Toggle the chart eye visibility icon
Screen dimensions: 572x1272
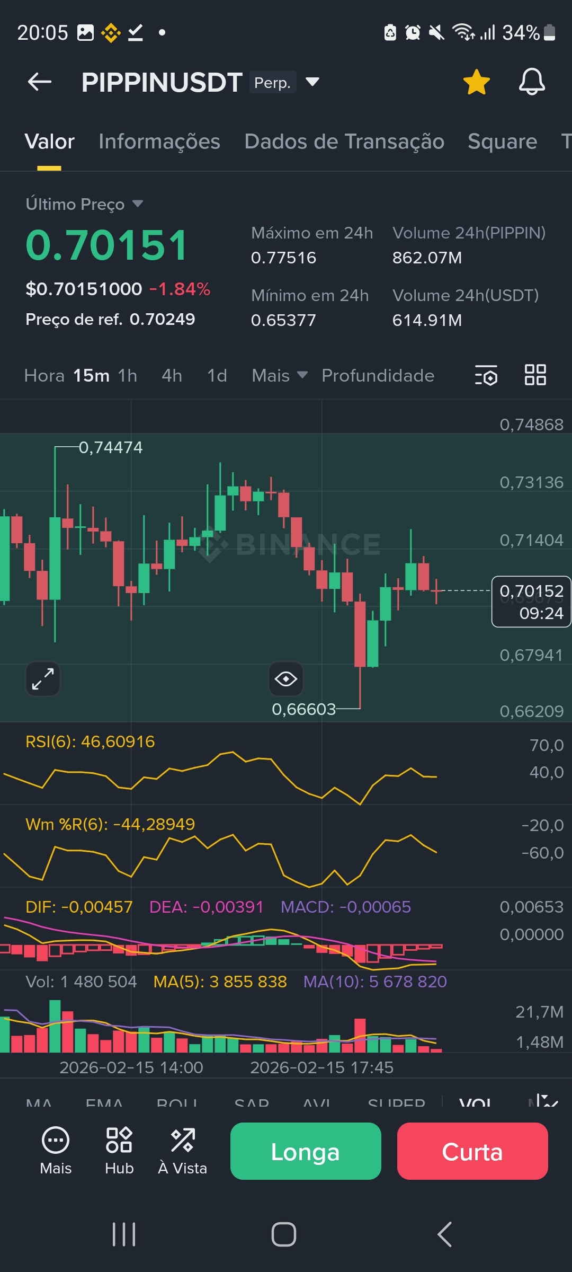(286, 679)
